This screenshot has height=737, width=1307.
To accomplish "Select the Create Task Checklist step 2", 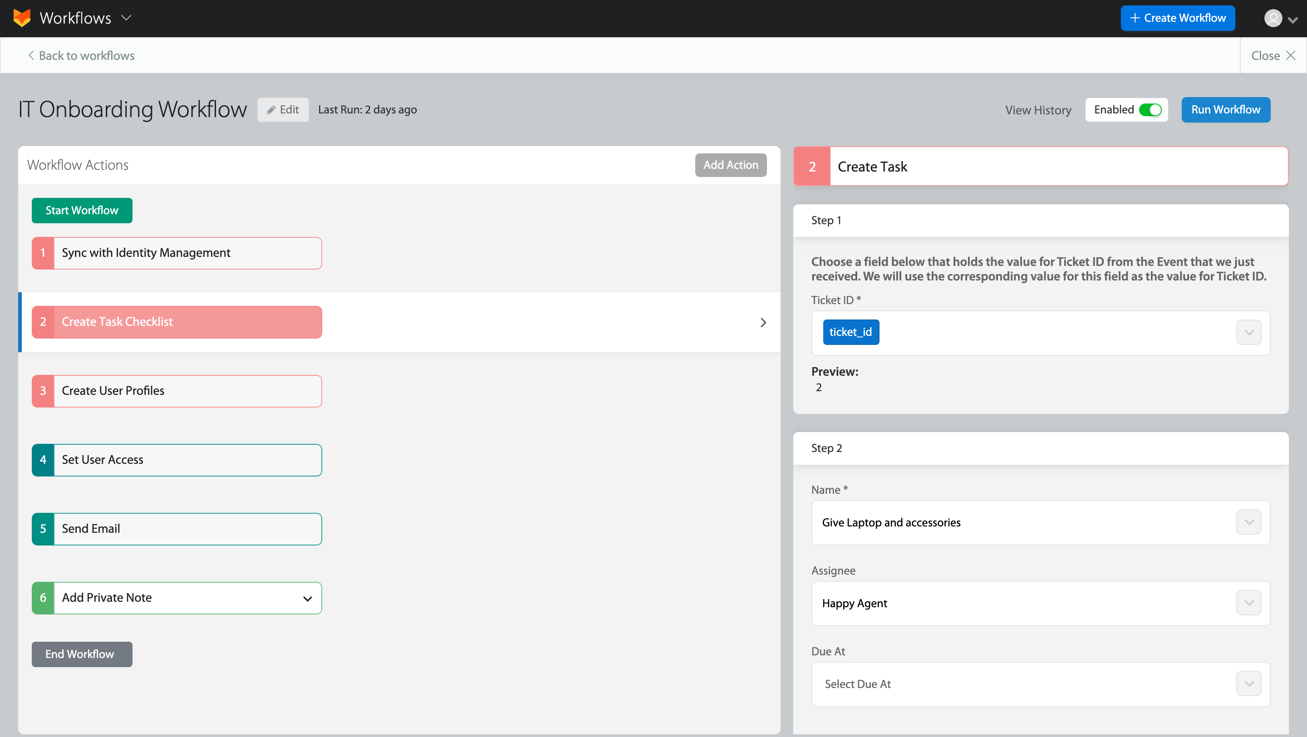I will [176, 321].
